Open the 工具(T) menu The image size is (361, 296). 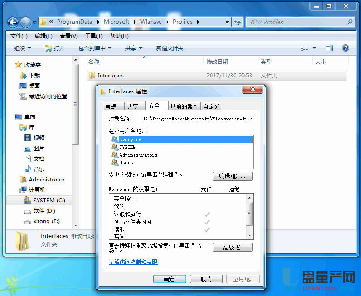(x=94, y=36)
